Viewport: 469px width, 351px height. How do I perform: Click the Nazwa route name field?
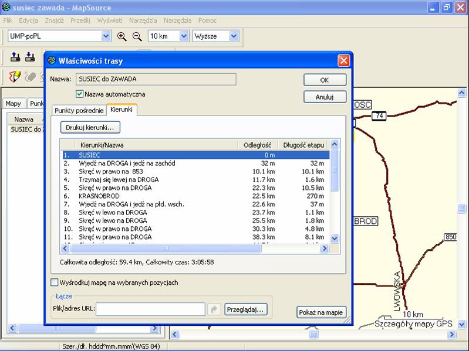tap(156, 79)
